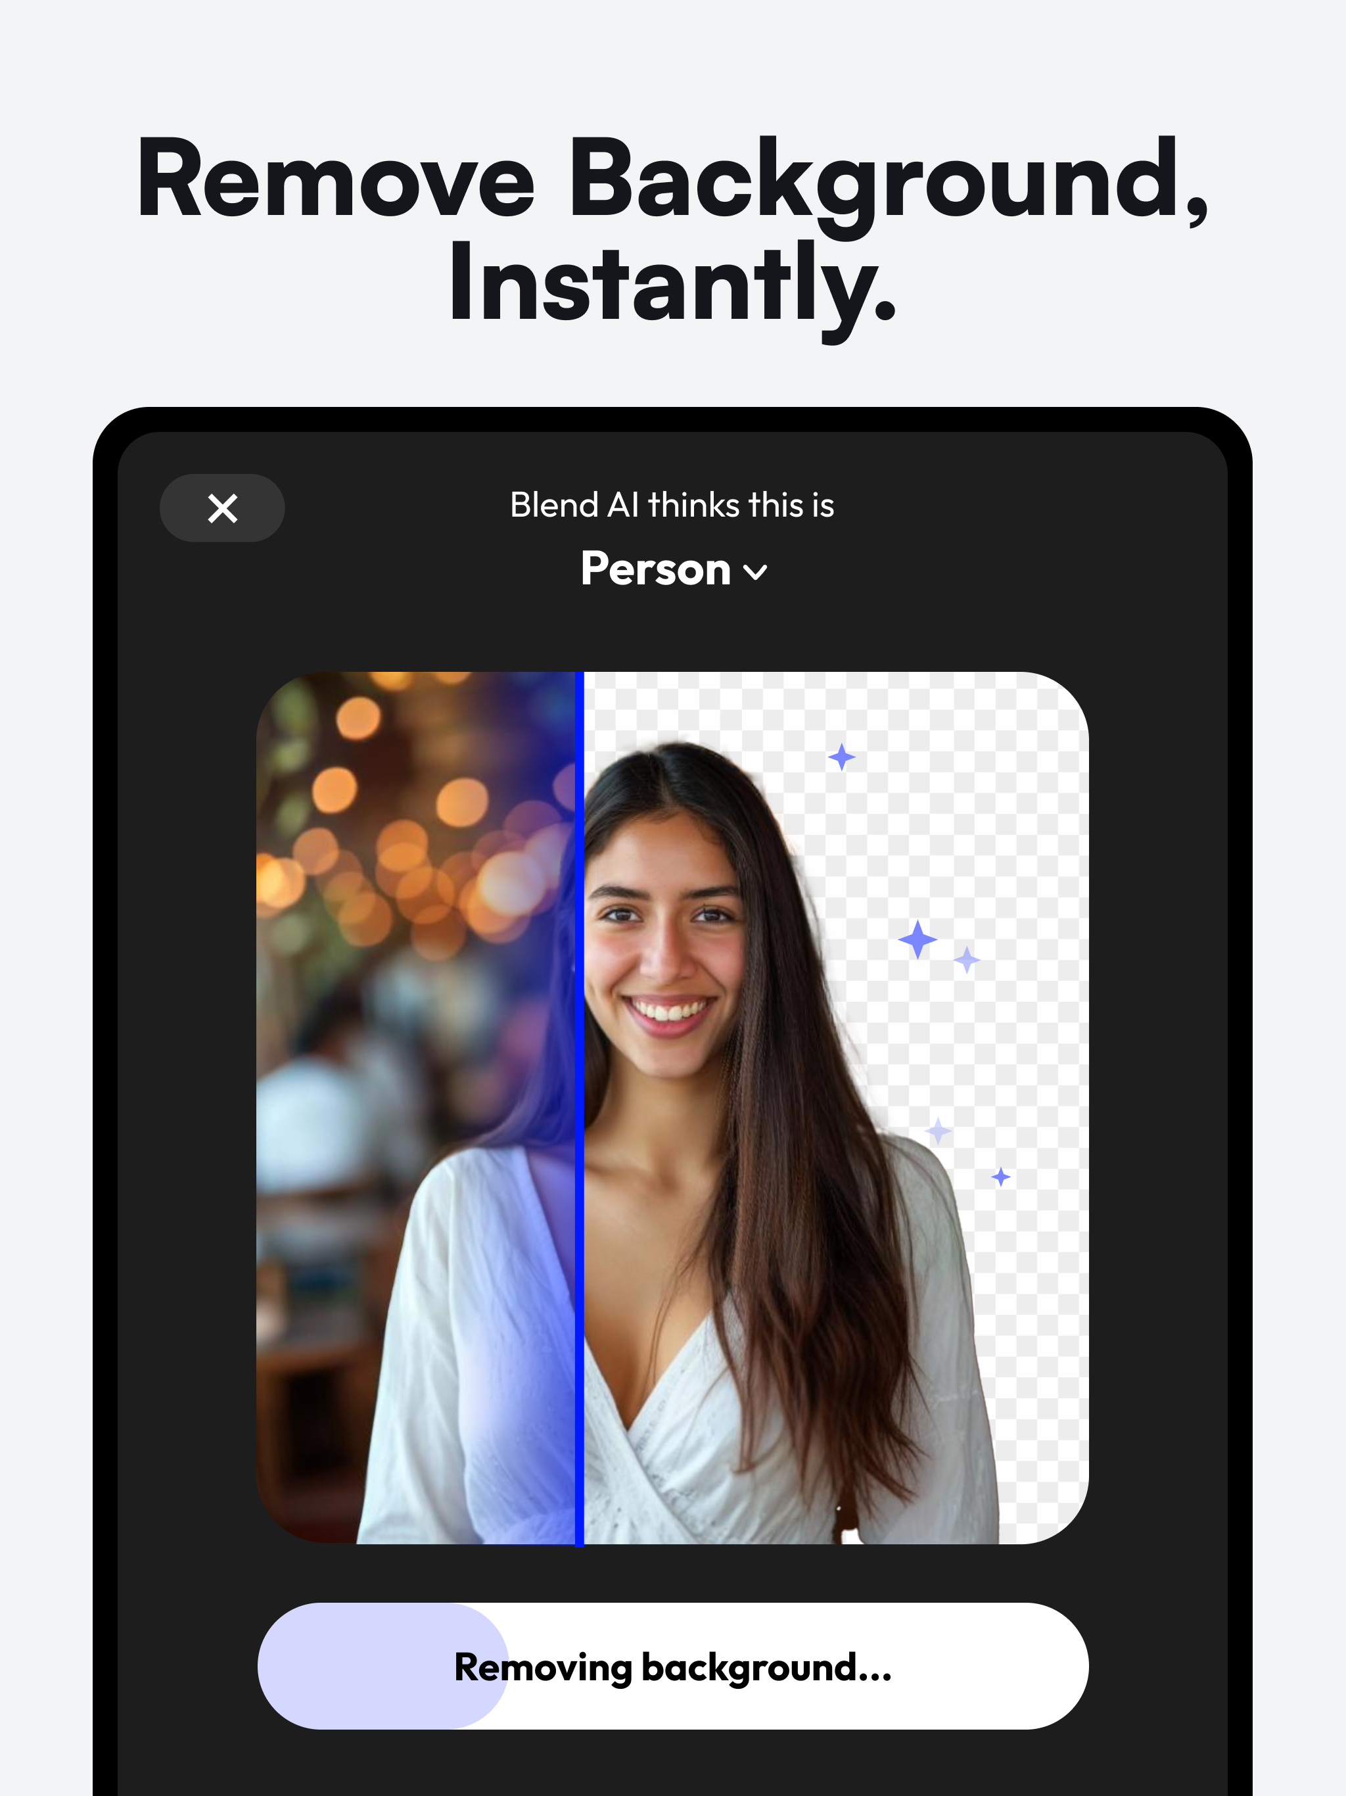Click the largest blue sparkle star icon
This screenshot has width=1346, height=1796.
(x=917, y=939)
